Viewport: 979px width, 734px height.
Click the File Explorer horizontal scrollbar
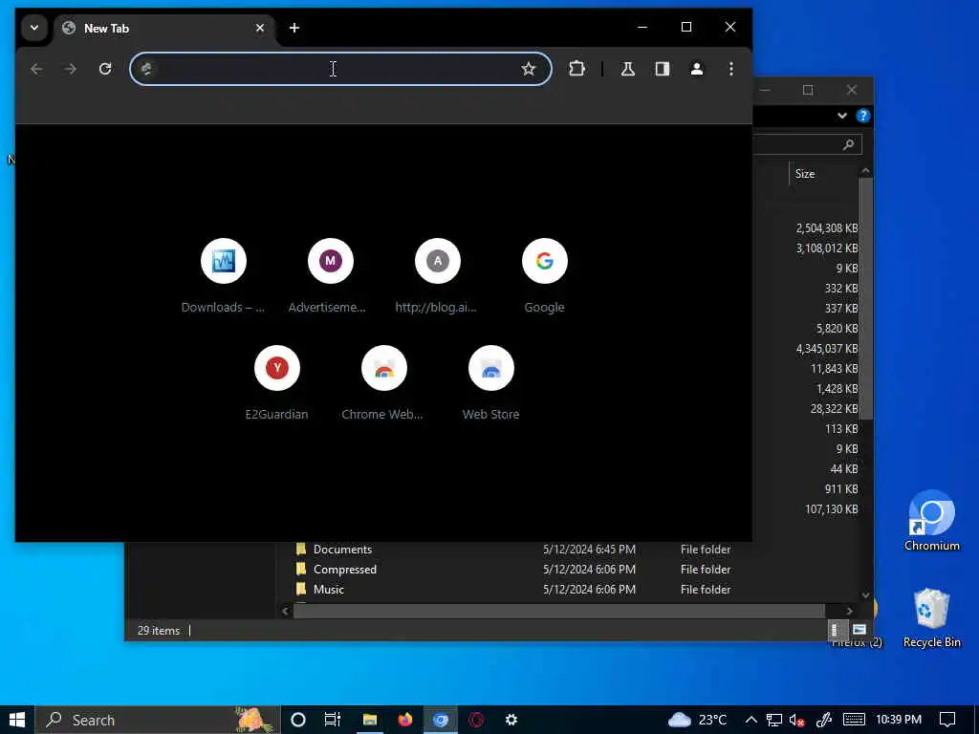click(x=558, y=611)
